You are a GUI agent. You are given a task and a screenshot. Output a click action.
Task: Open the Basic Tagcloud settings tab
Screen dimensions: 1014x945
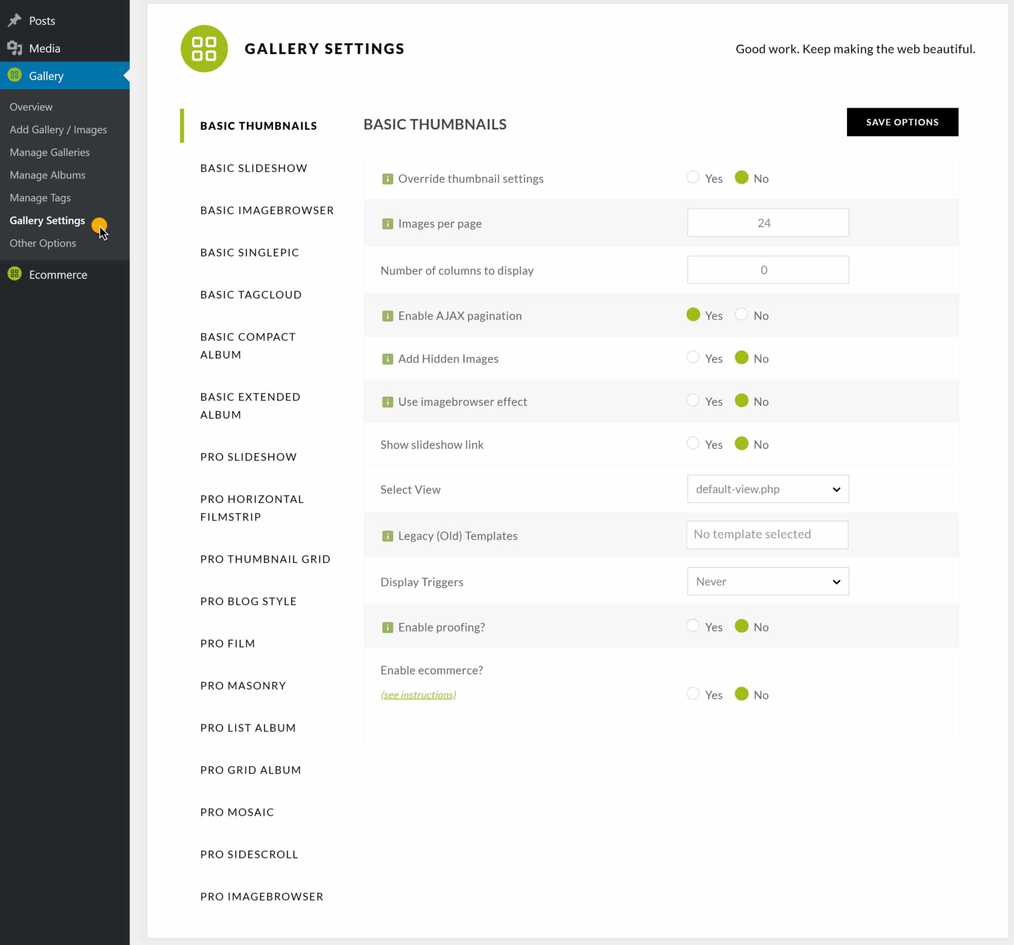point(250,294)
